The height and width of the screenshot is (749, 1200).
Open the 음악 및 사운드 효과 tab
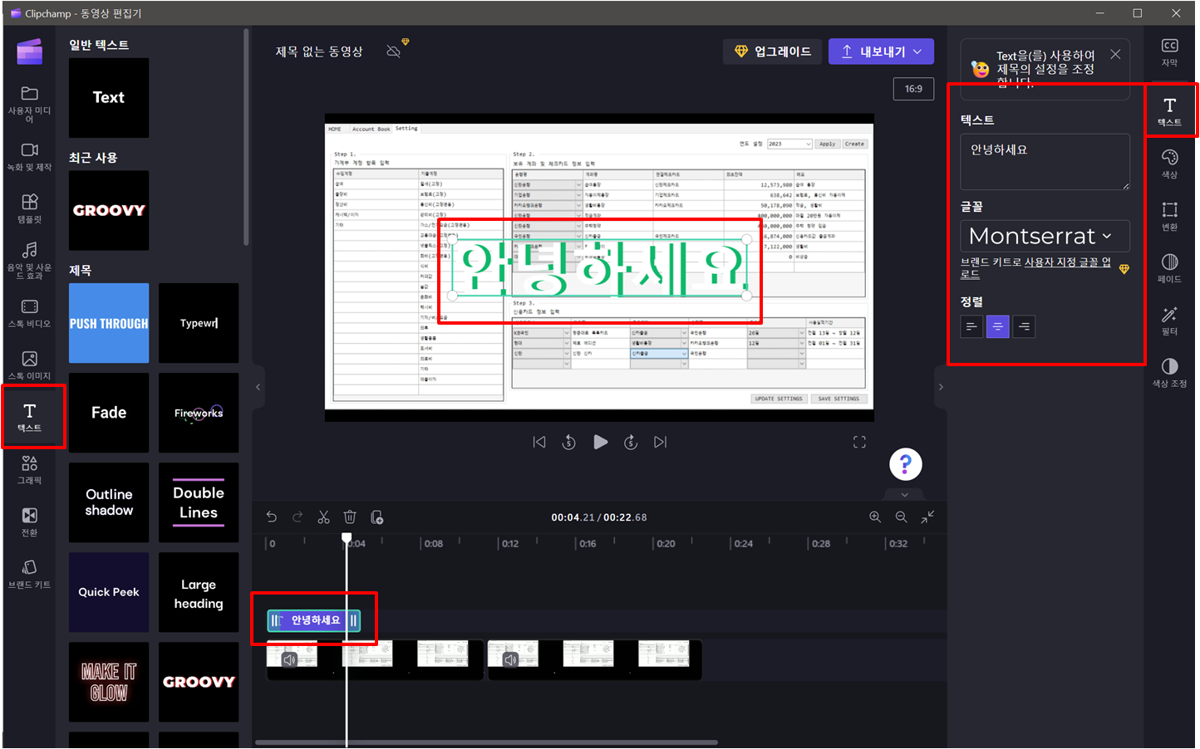(29, 261)
